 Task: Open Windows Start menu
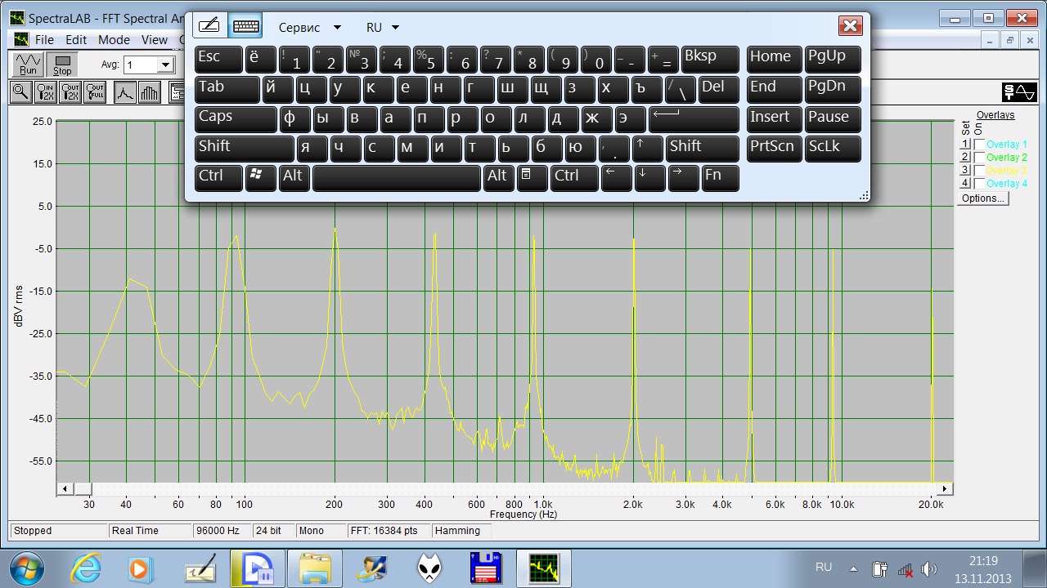point(27,568)
